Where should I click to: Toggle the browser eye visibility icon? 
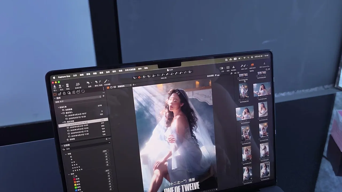235,73
